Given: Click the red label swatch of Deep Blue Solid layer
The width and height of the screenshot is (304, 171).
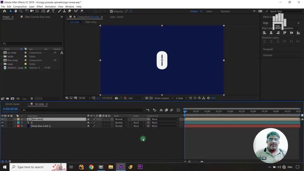Looking at the screenshot, I should click(18, 126).
